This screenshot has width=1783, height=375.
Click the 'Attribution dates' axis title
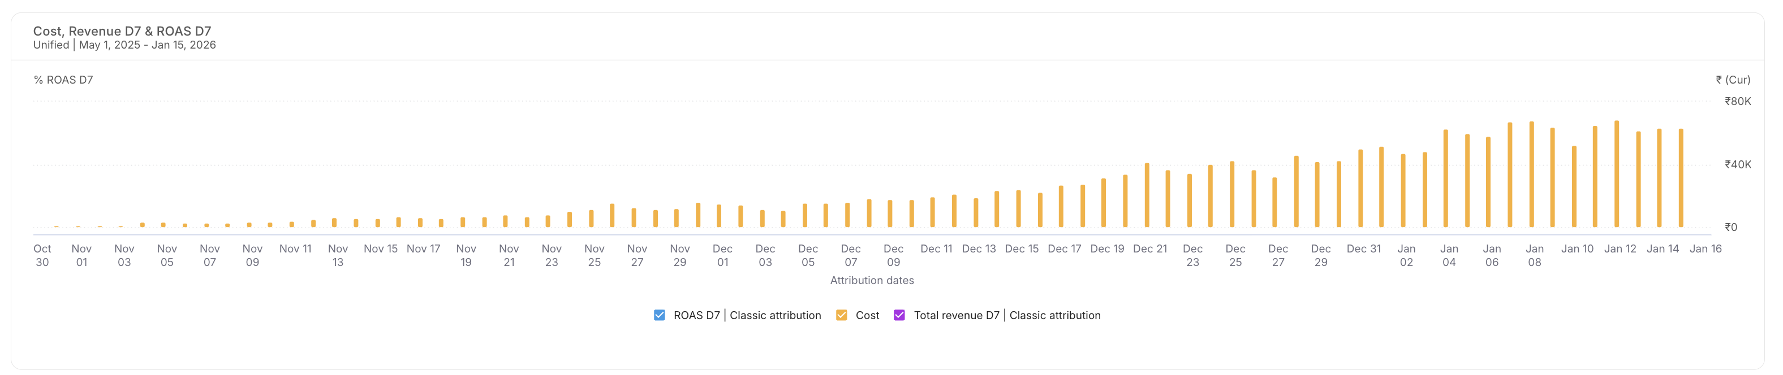872,280
